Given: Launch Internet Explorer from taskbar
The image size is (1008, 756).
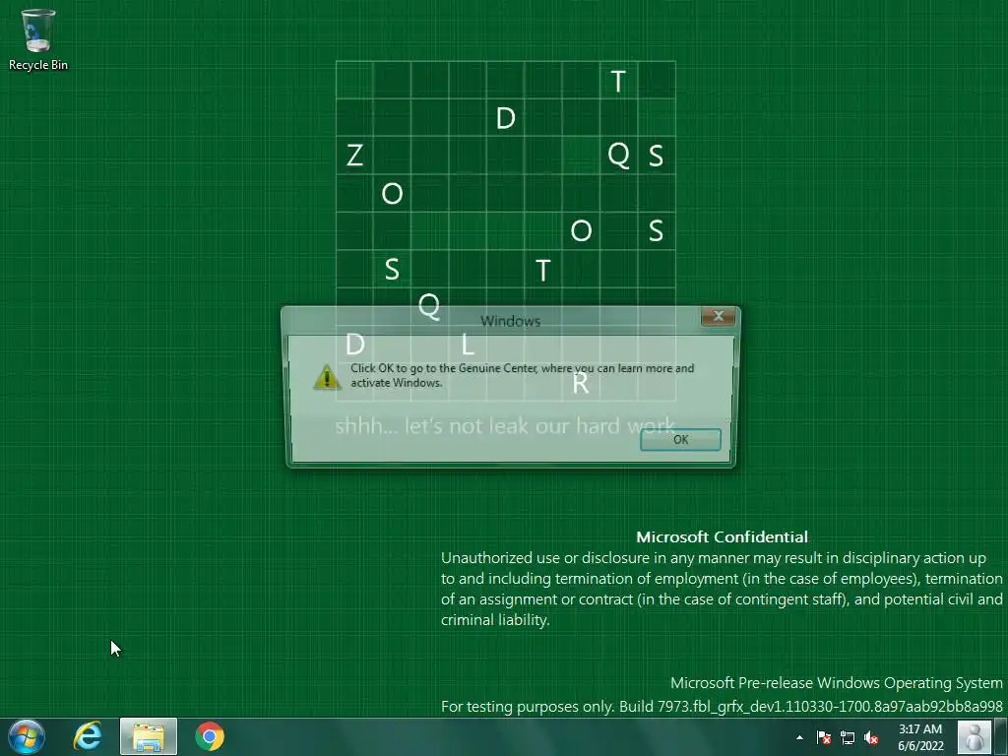Looking at the screenshot, I should click(x=88, y=736).
